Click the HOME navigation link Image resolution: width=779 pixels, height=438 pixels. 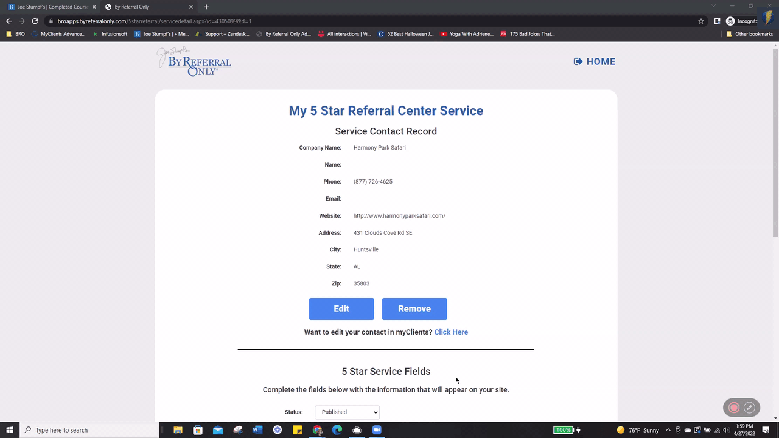(594, 61)
